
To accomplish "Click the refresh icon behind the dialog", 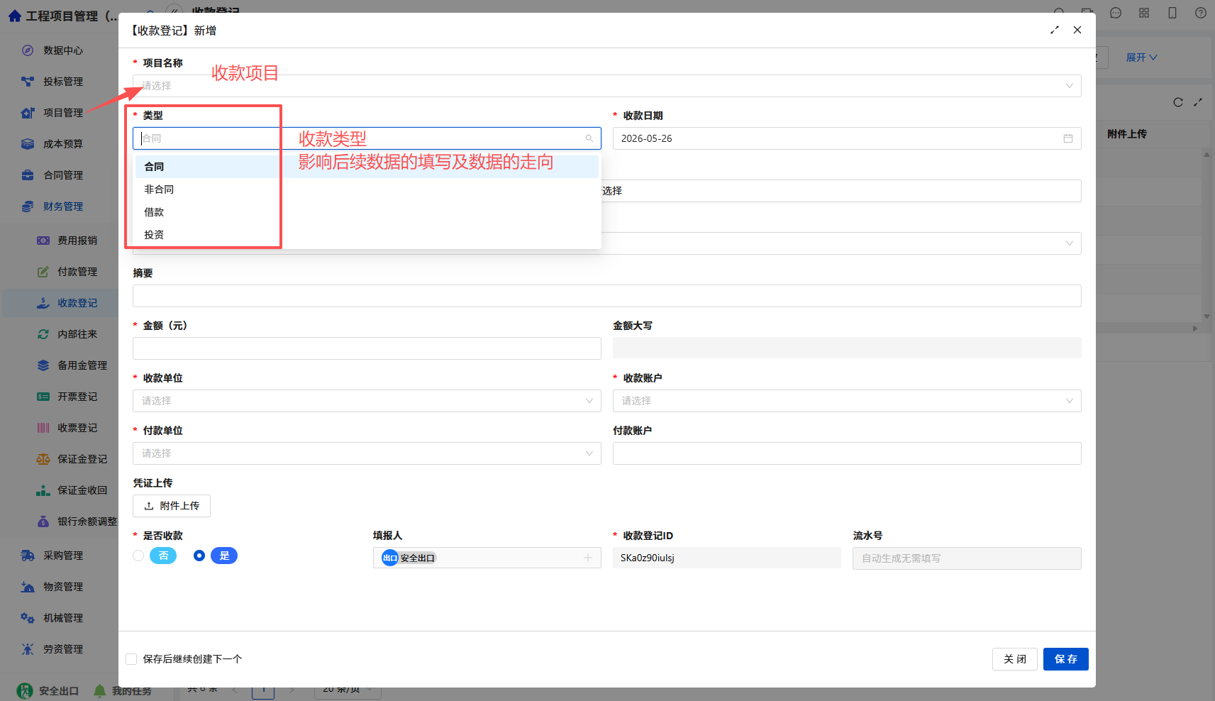I will coord(1178,102).
